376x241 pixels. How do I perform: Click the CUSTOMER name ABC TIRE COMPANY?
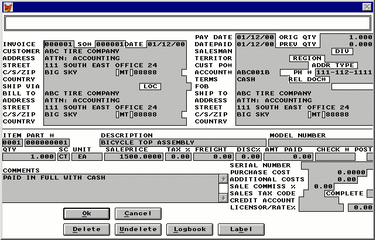click(82, 51)
